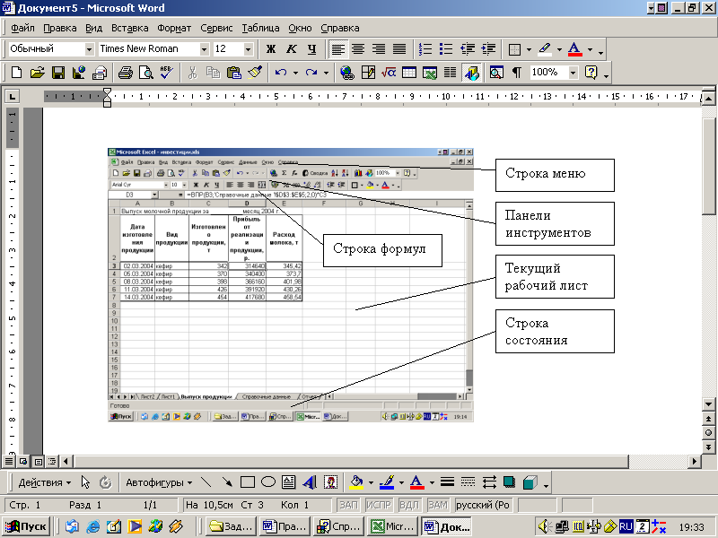This screenshot has width=718, height=538.
Task: Toggle bold formatting (Ж)
Action: pyautogui.click(x=271, y=48)
